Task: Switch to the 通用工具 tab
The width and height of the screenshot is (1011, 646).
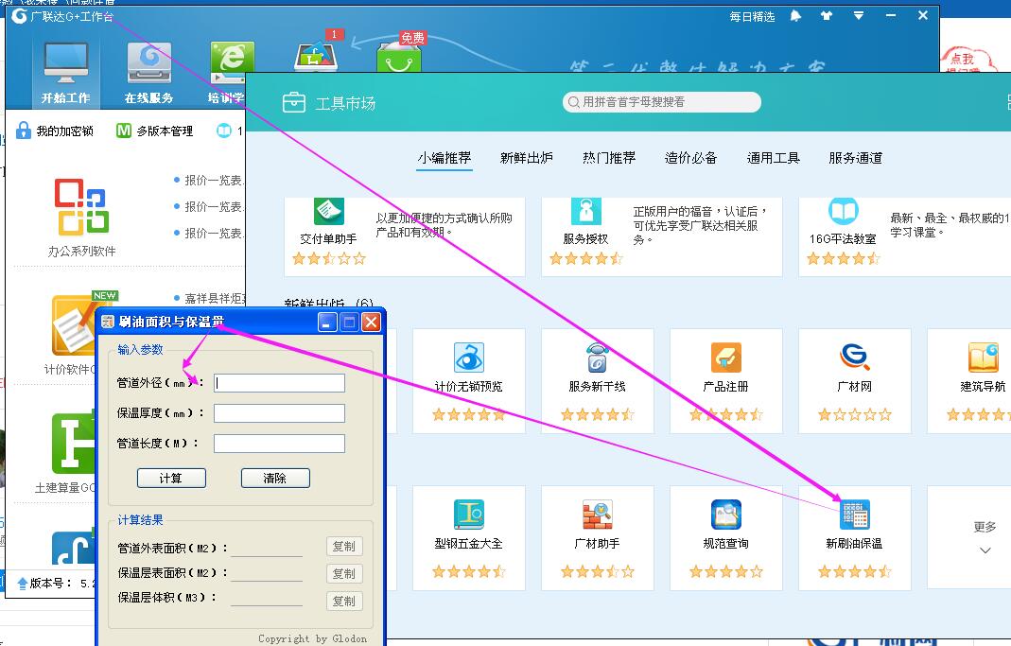Action: (773, 158)
